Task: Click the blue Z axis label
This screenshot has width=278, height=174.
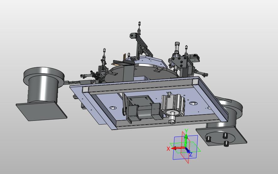Action: pos(191,154)
